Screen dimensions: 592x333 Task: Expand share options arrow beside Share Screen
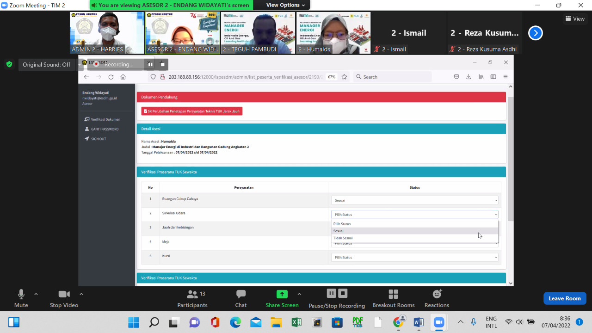point(299,294)
